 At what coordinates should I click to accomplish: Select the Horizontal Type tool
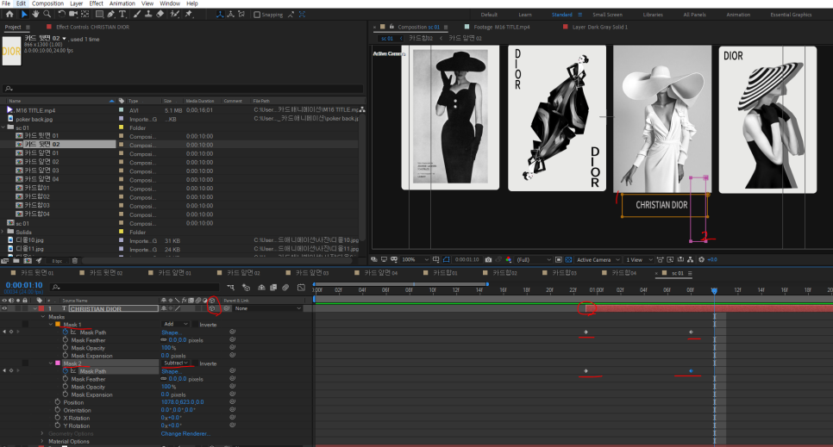tap(122, 15)
